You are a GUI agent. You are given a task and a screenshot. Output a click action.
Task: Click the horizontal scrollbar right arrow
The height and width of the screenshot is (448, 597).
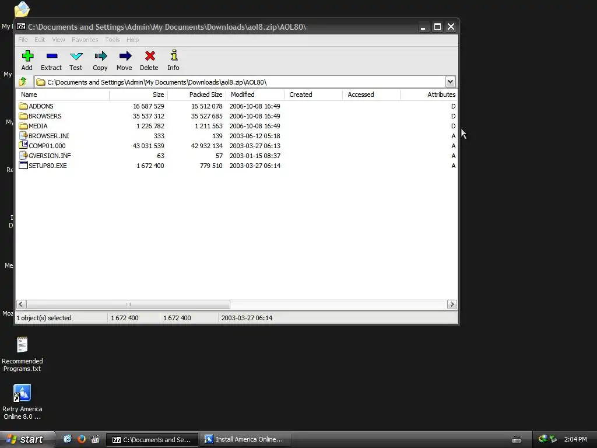(452, 304)
